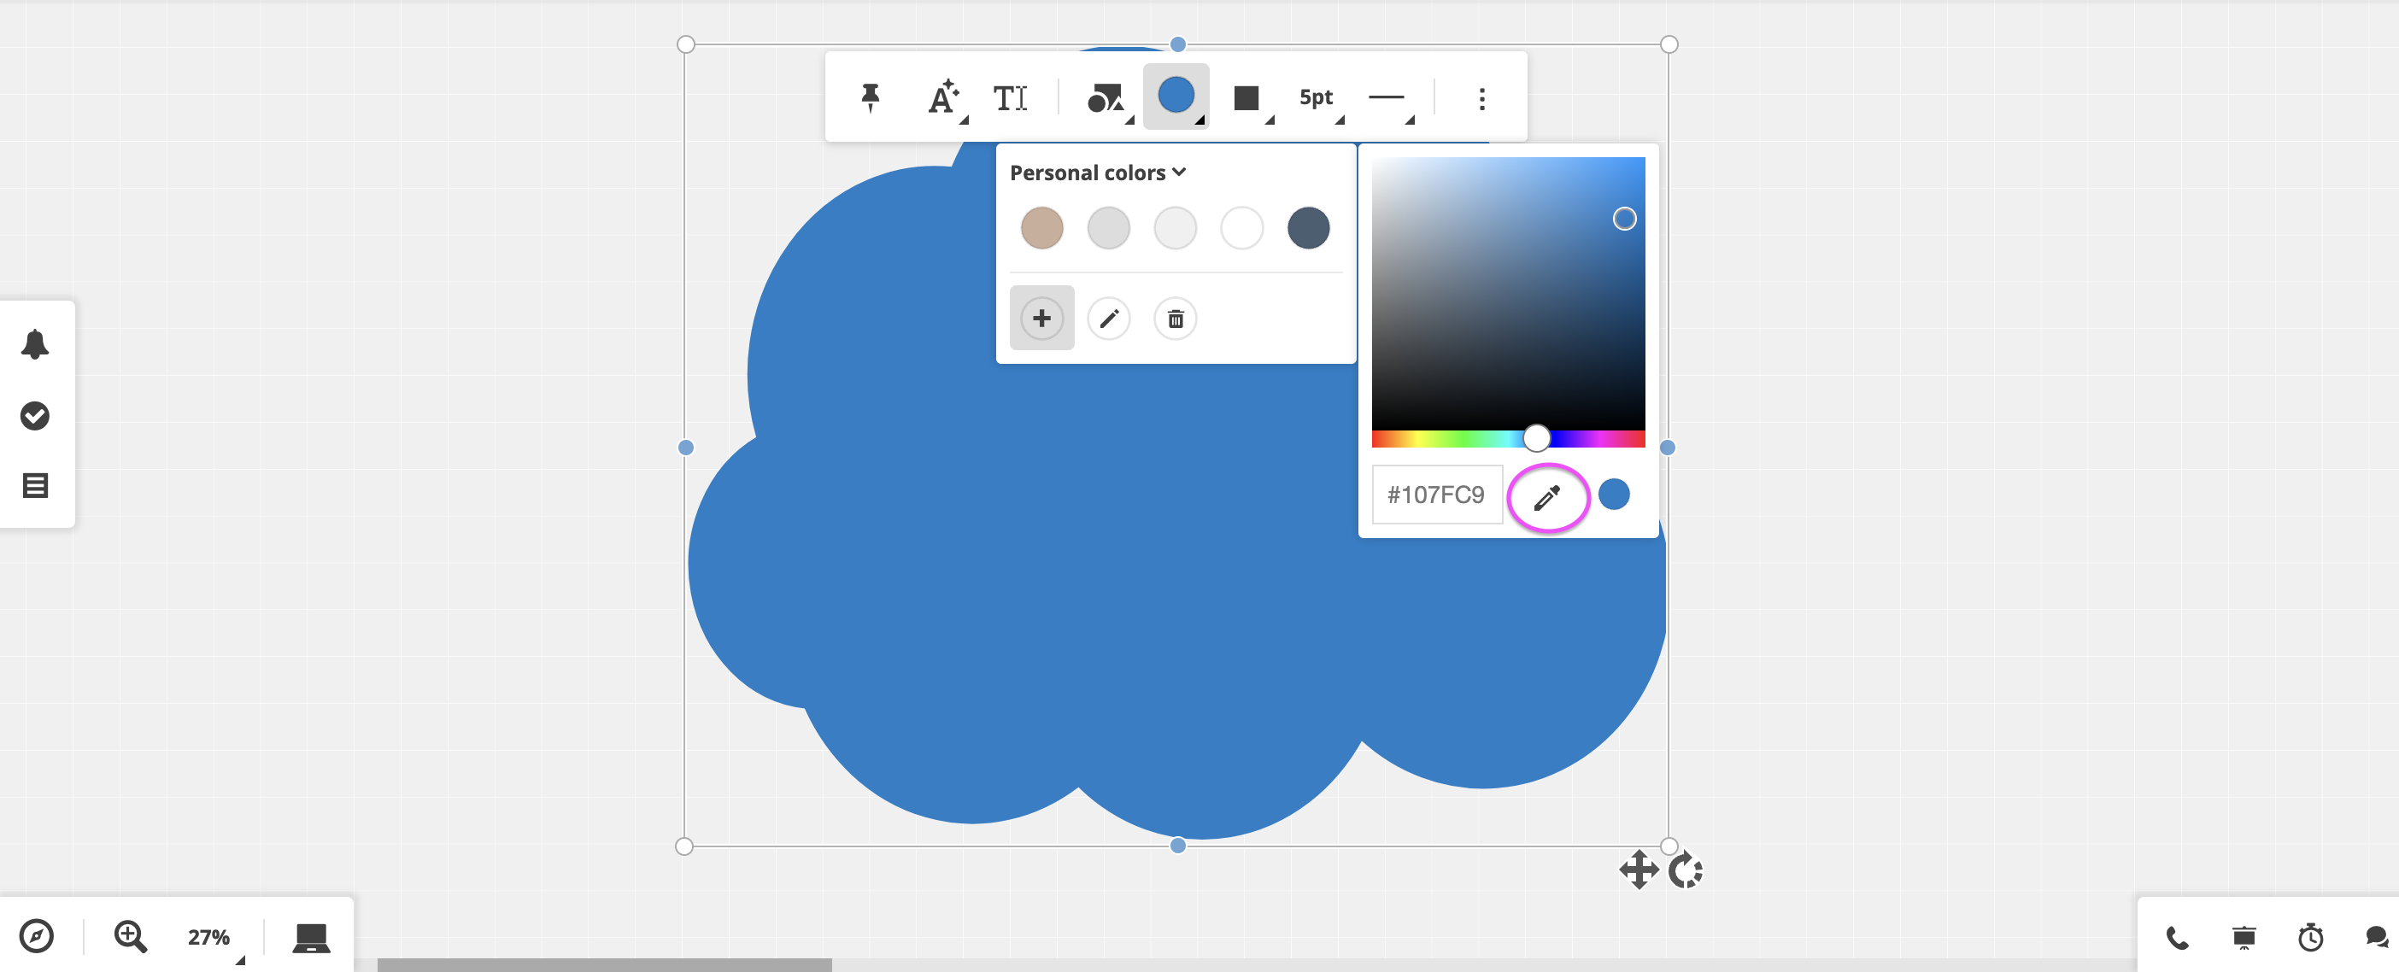
Task: Click the rotate handle on the shape
Action: pyautogui.click(x=1686, y=871)
